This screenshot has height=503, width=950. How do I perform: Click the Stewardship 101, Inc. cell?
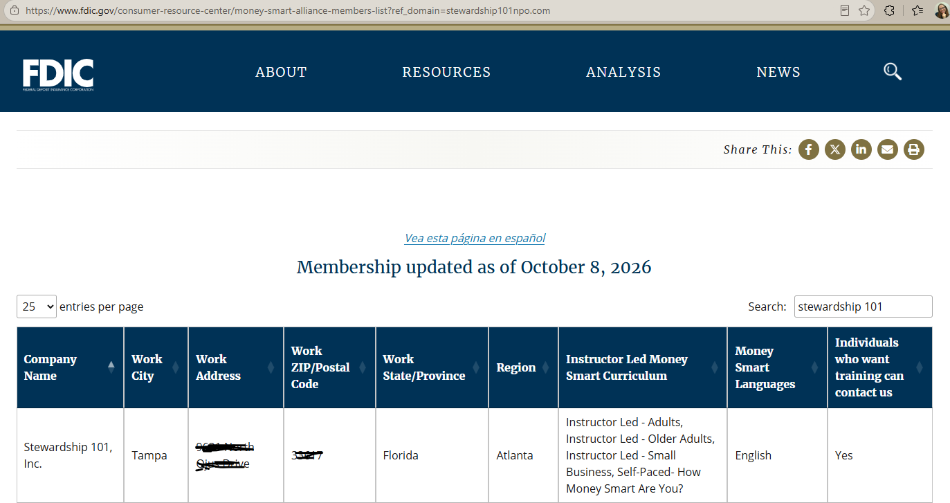(71, 455)
